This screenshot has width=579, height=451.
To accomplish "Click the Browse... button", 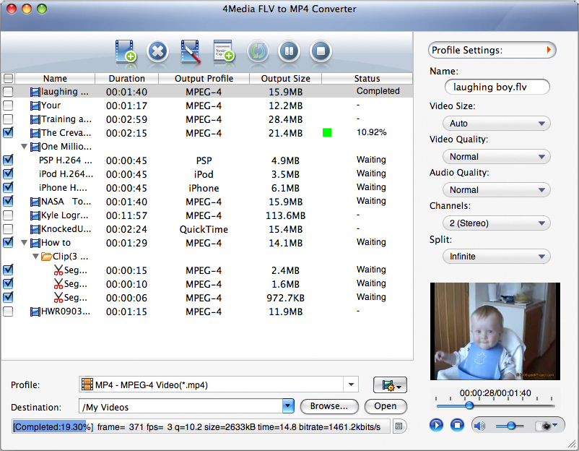I will (329, 406).
